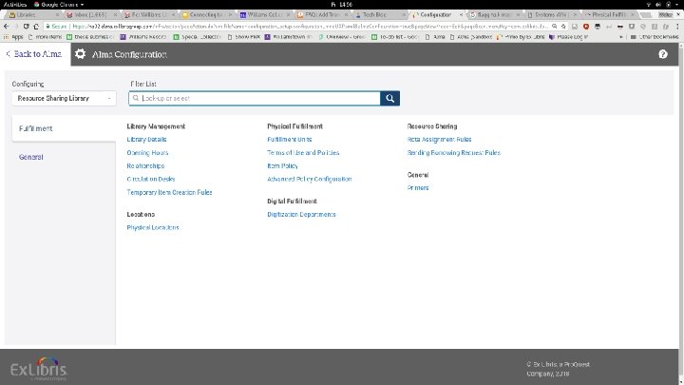The image size is (684, 385).
Task: Open the Apps shortcut in the bookmarks bar
Action: coord(13,37)
